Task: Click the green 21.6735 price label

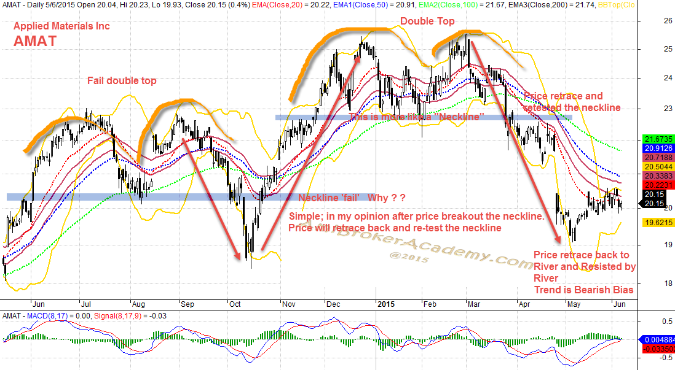Action: pos(658,139)
